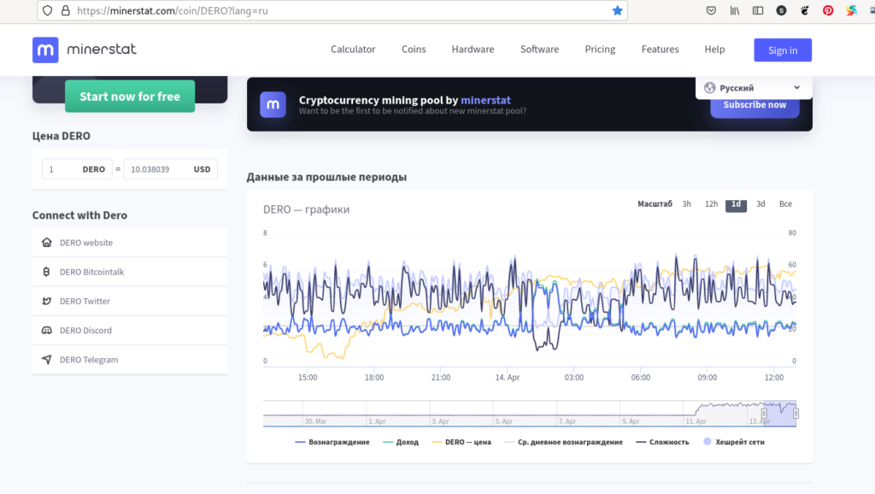Click the bookmark star icon
The height and width of the screenshot is (494, 875).
pos(617,10)
